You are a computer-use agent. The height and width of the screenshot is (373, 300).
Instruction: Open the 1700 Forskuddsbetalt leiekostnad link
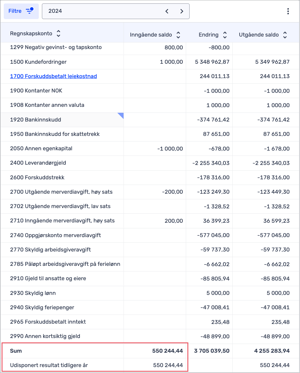click(x=53, y=76)
